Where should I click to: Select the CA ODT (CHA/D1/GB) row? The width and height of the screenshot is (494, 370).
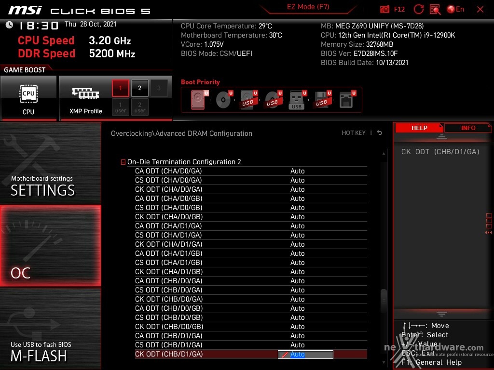pyautogui.click(x=251, y=253)
